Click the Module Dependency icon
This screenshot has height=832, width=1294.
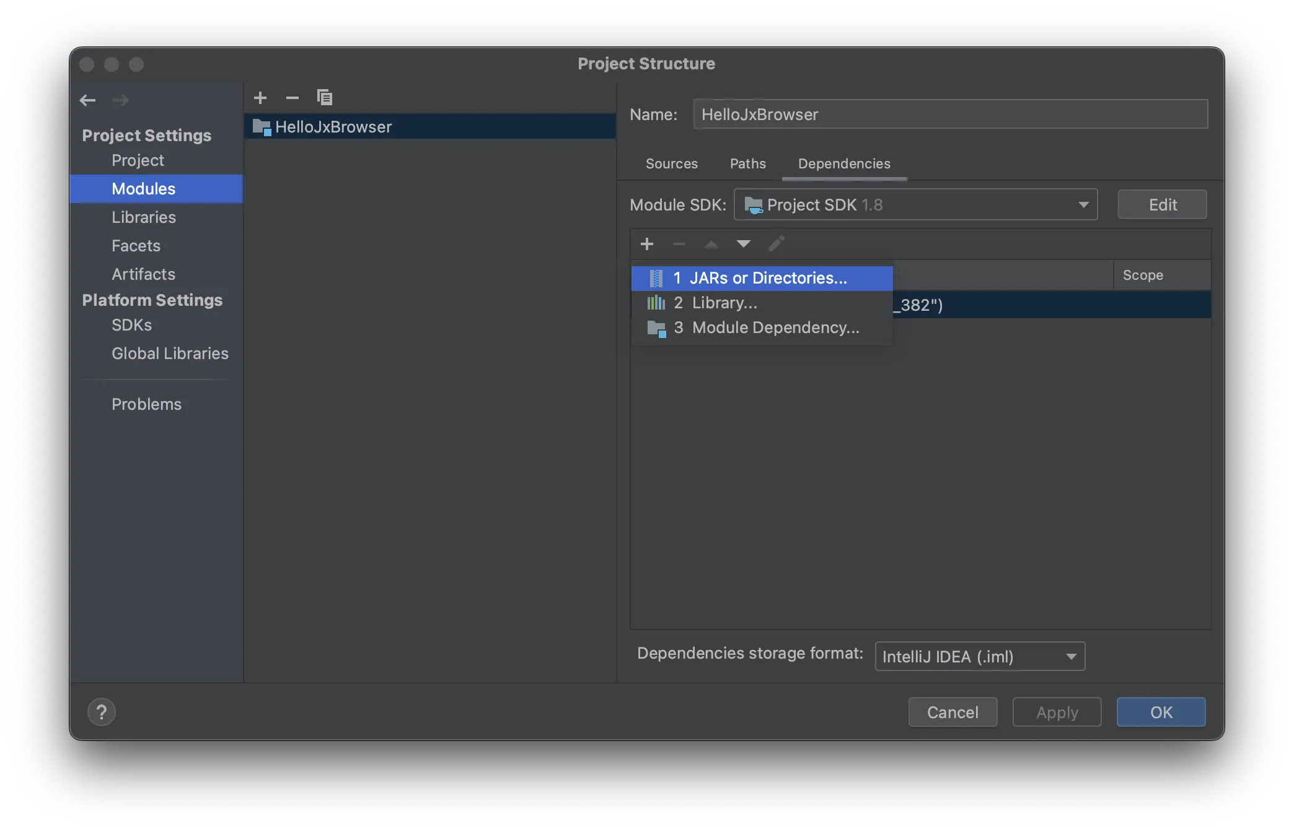click(658, 328)
